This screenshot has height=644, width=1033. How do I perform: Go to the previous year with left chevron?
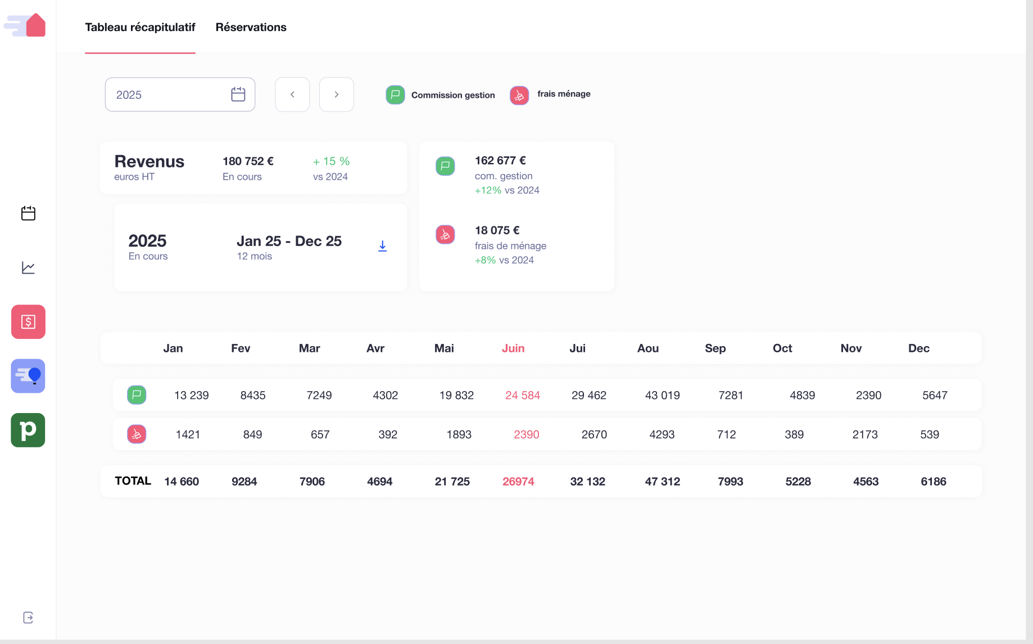click(292, 94)
